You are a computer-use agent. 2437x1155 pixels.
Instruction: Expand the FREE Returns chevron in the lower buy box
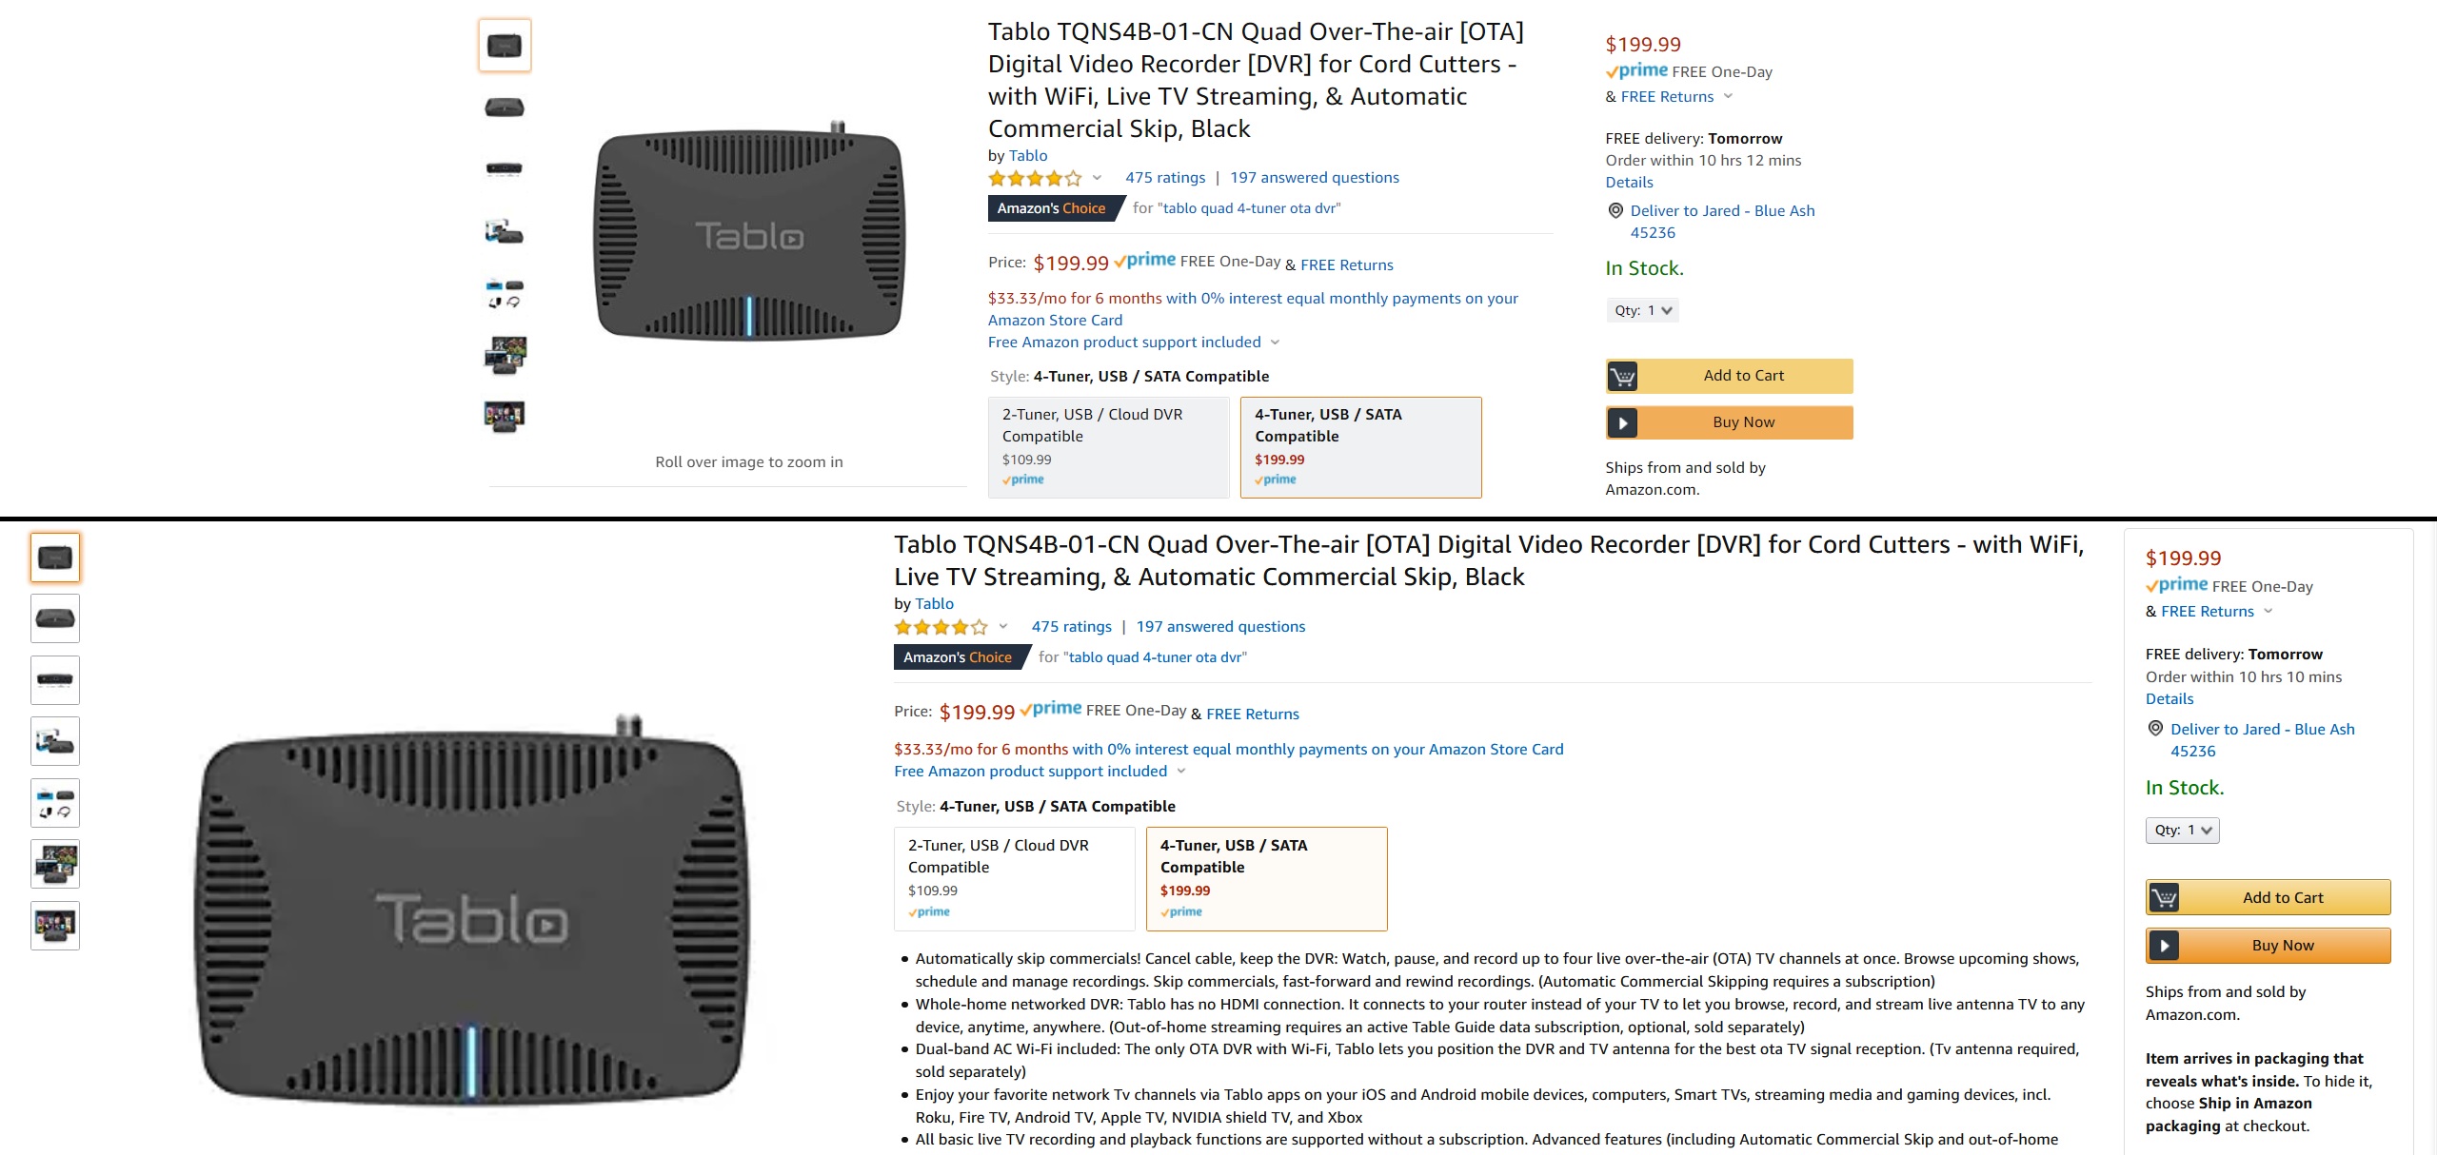[2269, 611]
